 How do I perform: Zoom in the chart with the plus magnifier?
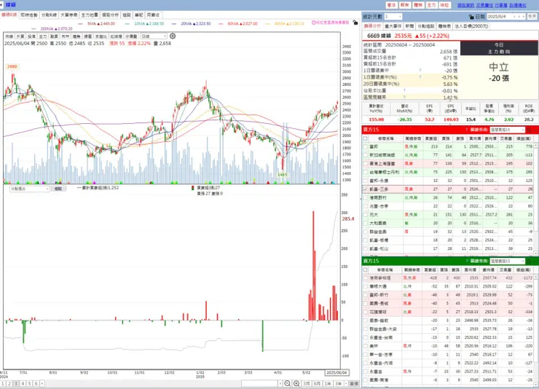296,383
